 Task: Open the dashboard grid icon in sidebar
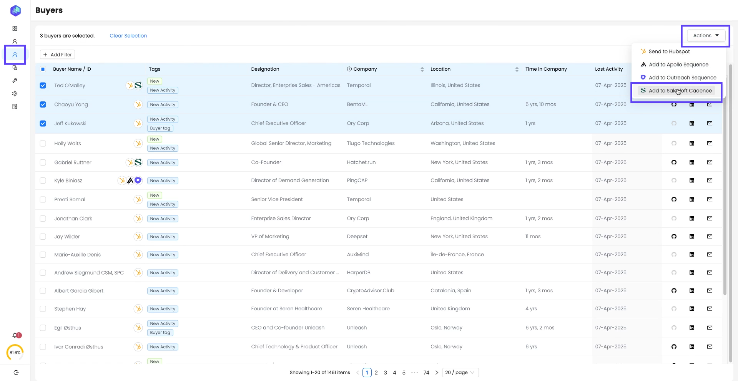pos(15,28)
